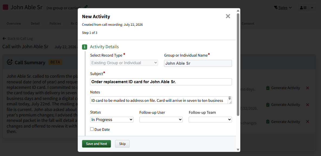This screenshot has height=156, width=321.
Task: Click the Activity Details heading
Action: (x=104, y=47)
